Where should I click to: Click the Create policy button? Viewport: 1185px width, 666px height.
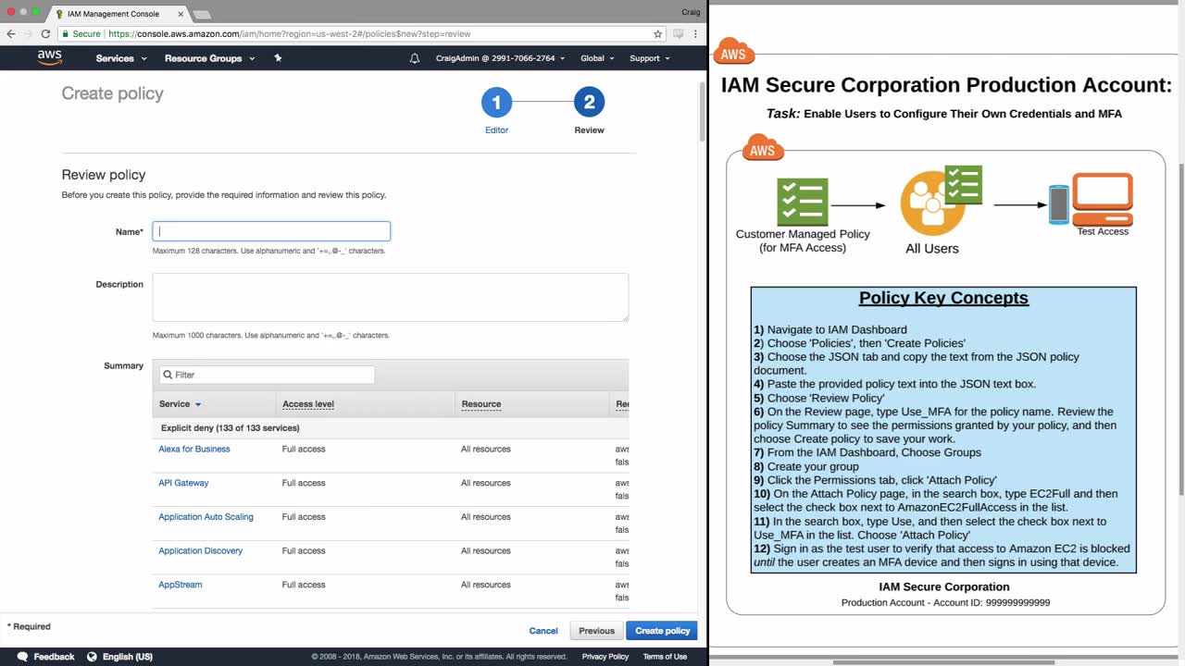coord(662,631)
